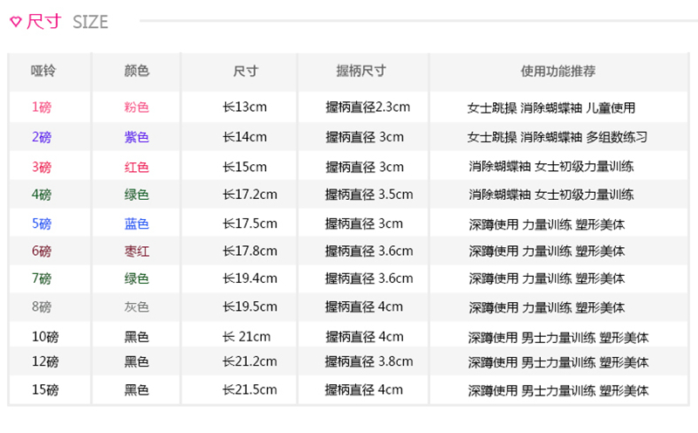This screenshot has width=698, height=433.
Task: Select the 枣红 color label
Action: coord(137,251)
